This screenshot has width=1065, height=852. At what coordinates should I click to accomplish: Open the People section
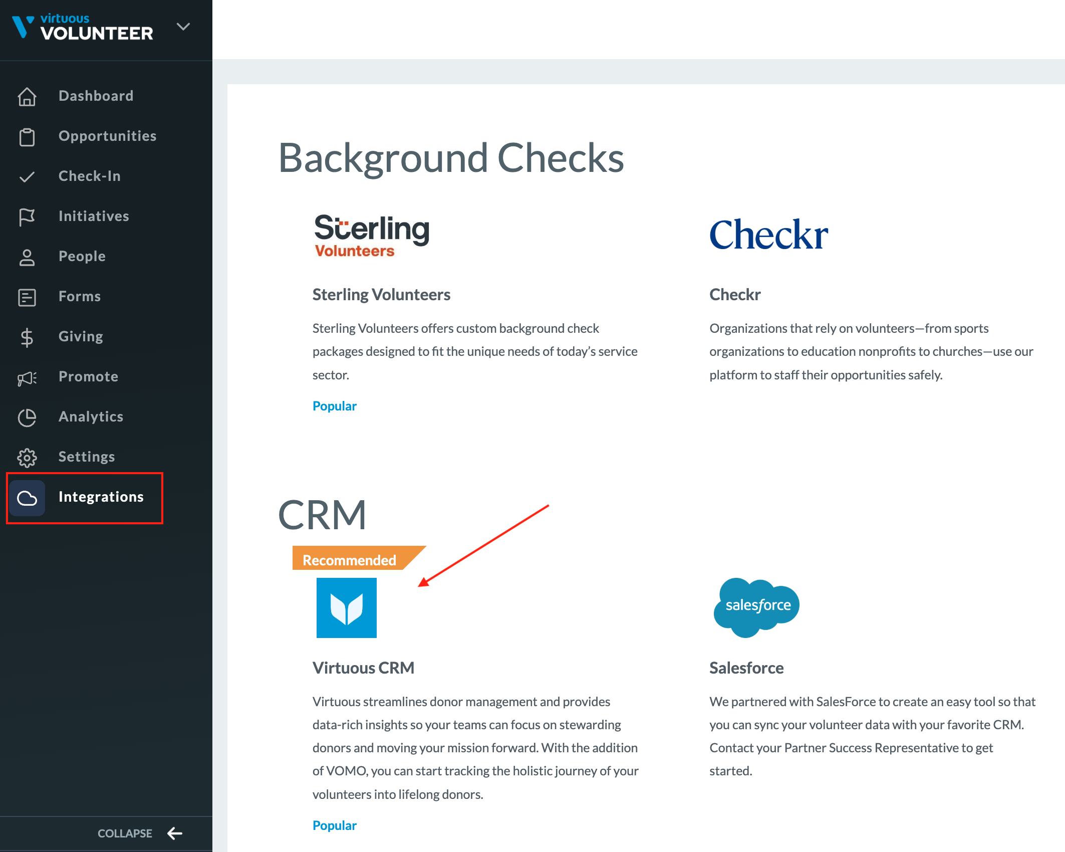(x=82, y=256)
